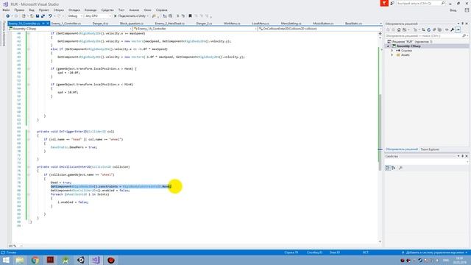Click the wrench Properties icon in Solution Explorer
Image resolution: width=471 pixels, height=265 pixels.
(453, 29)
